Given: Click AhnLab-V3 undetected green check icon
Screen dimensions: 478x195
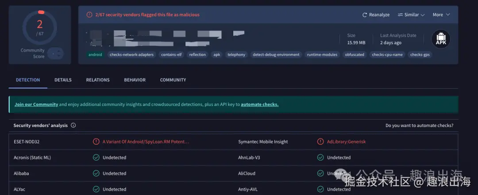Looking at the screenshot, I should [x=320, y=157].
